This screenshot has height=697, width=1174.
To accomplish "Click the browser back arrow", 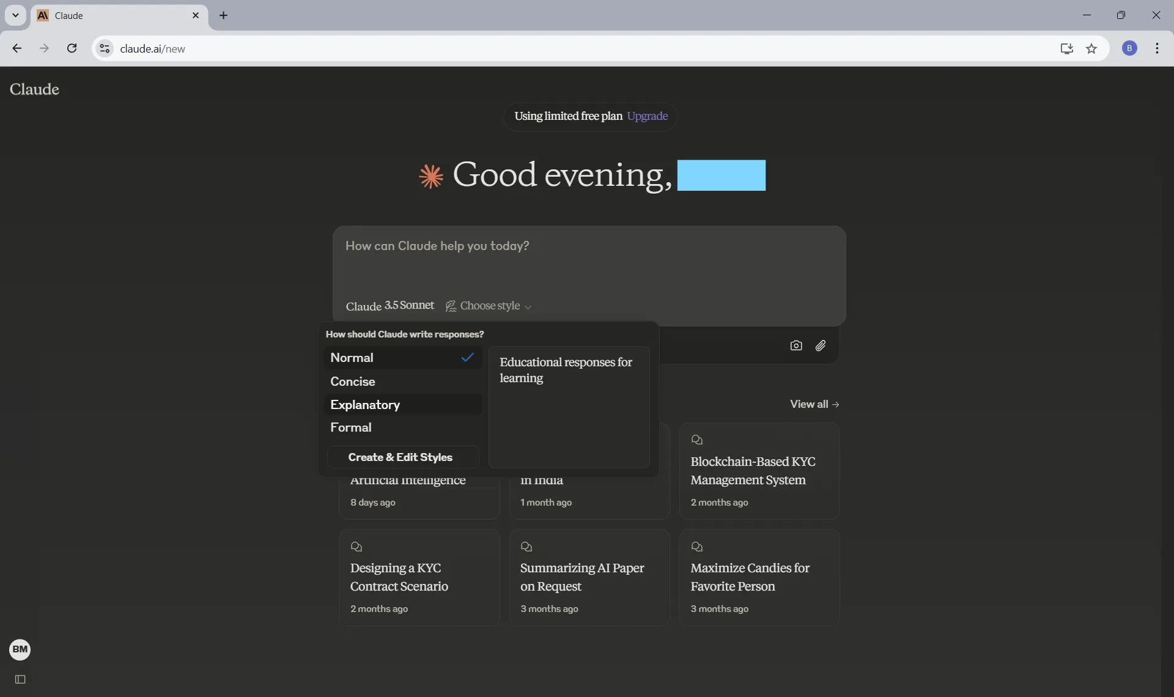I will [x=17, y=48].
